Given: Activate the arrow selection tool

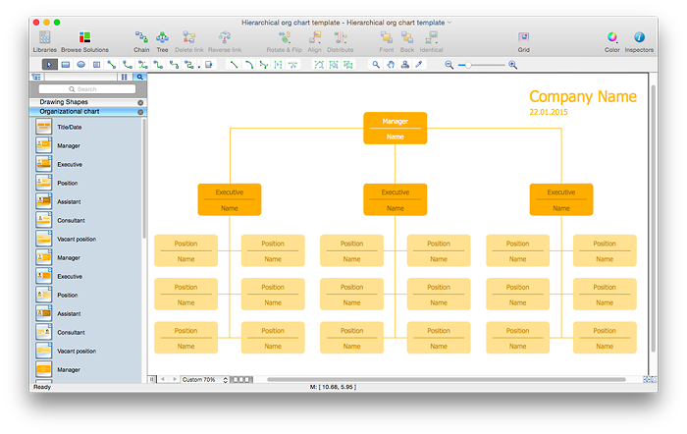Looking at the screenshot, I should pos(50,65).
